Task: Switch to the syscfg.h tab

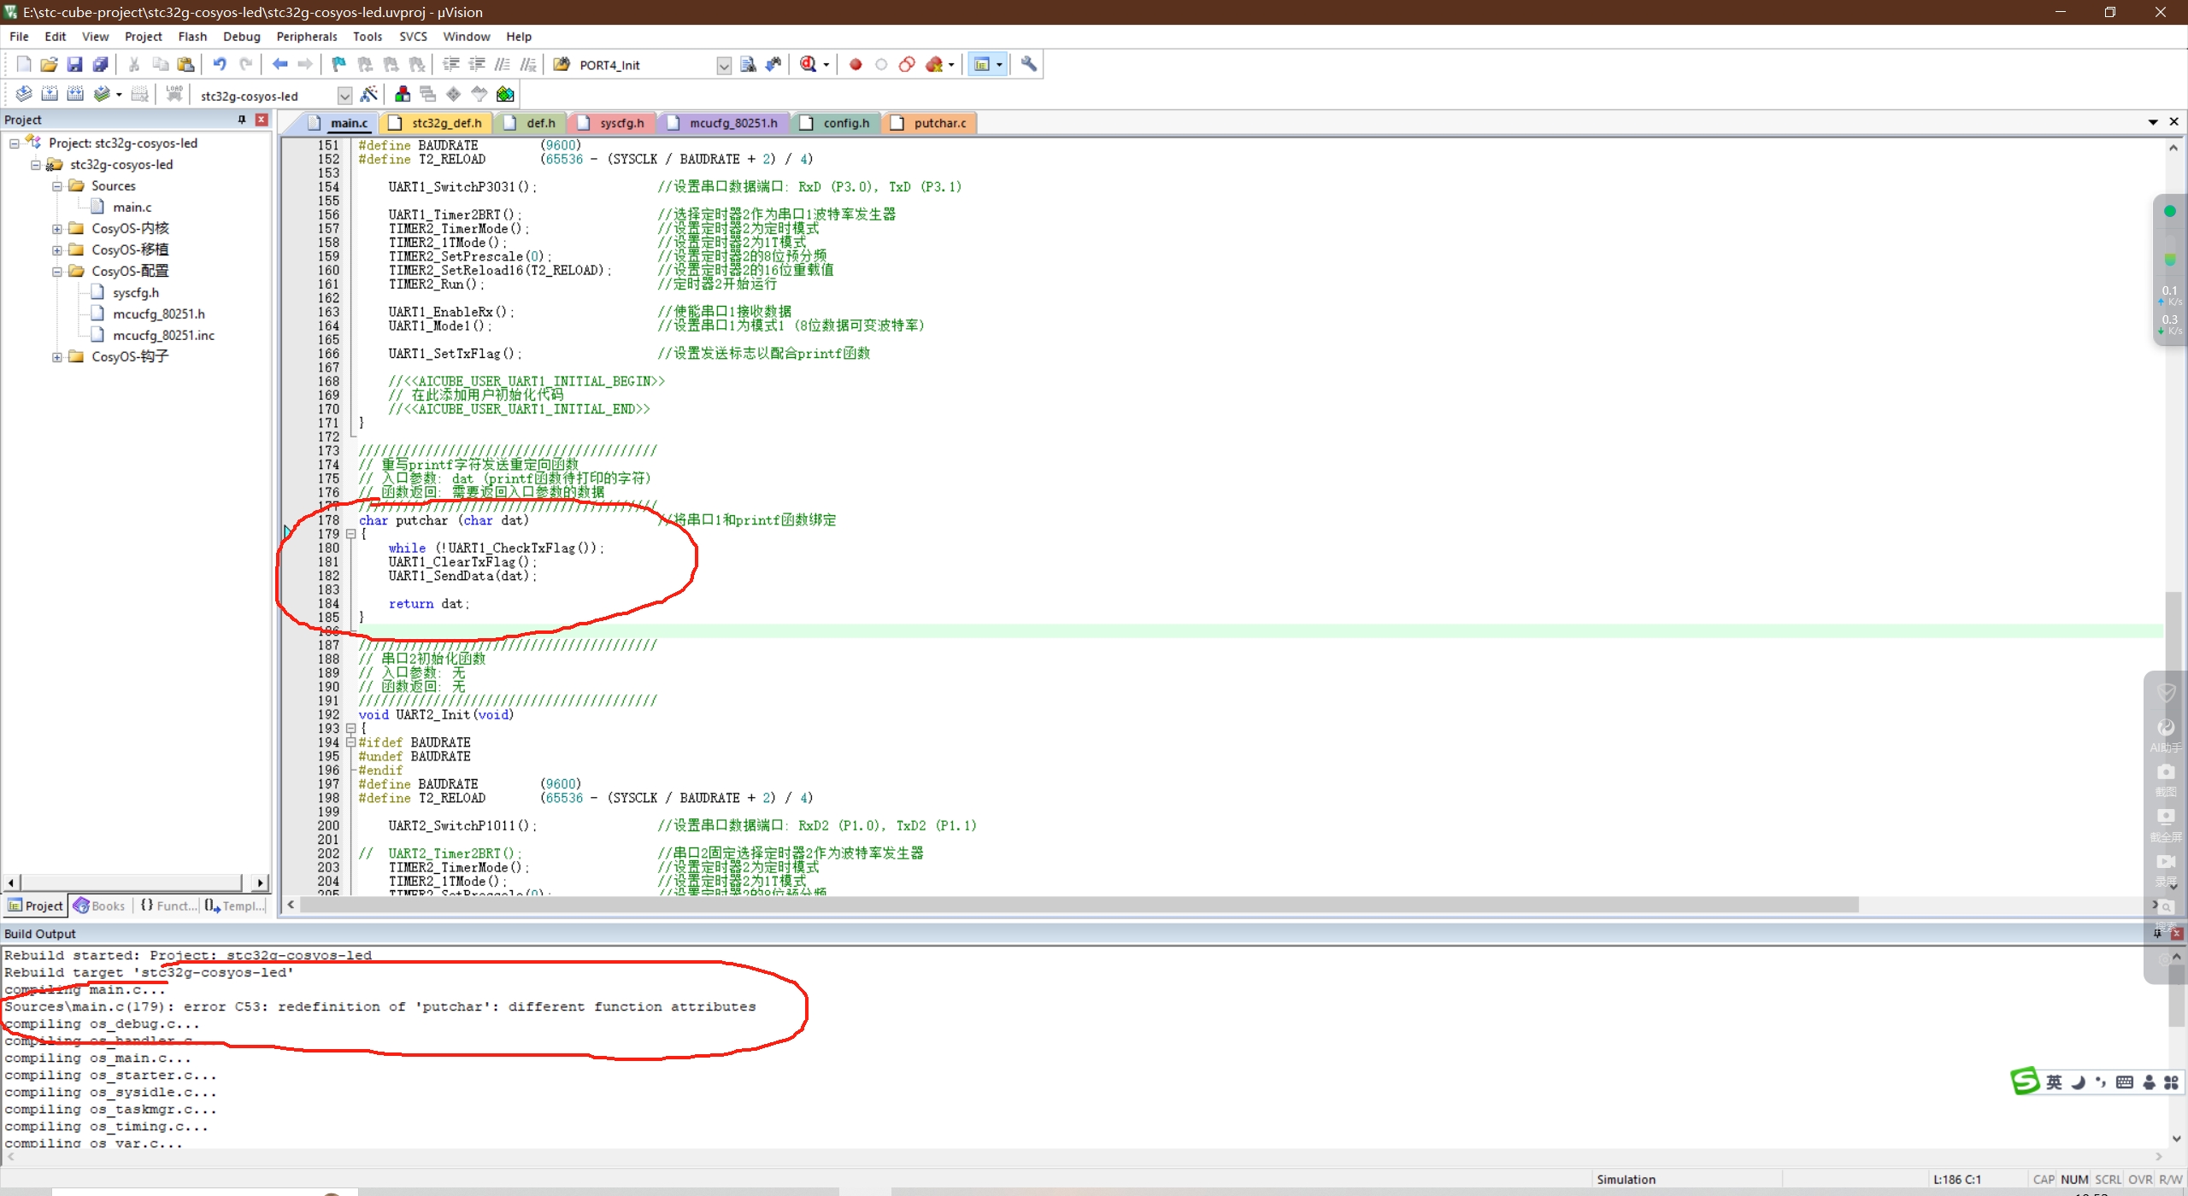Action: click(x=621, y=123)
